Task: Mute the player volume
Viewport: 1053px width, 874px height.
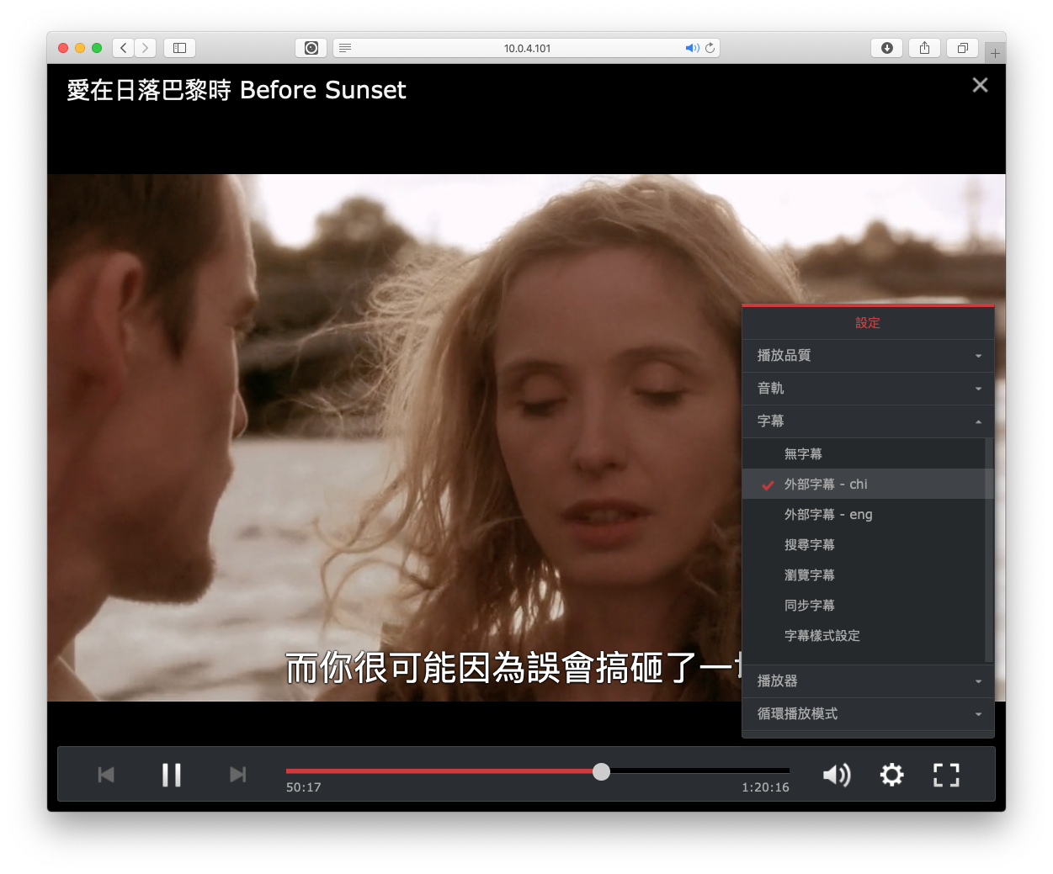Action: coord(837,775)
